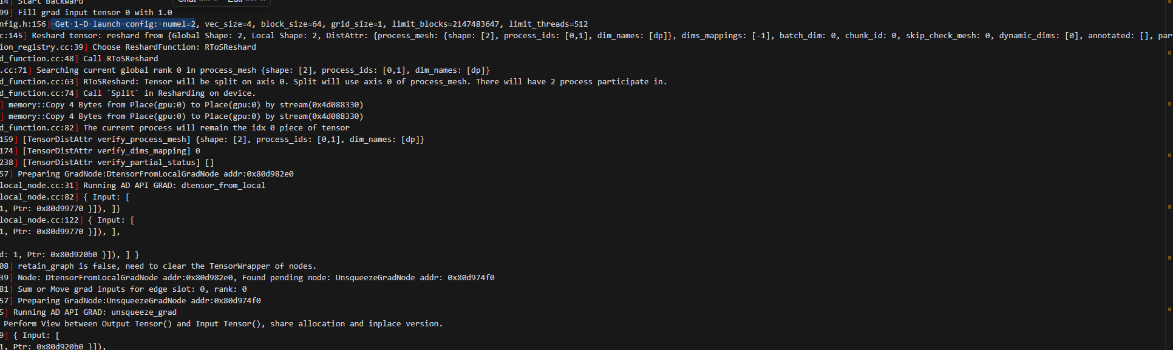The width and height of the screenshot is (1173, 350).
Task: Click the "Running AD API GRAD: unsqueeze_grad" line
Action: tap(95, 312)
